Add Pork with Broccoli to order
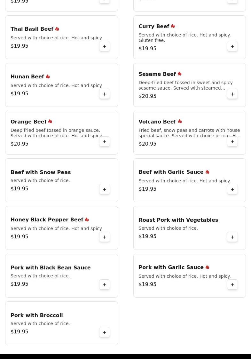 [x=105, y=332]
